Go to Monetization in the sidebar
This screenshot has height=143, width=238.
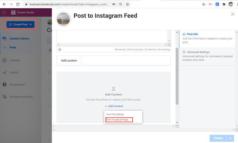(x=17, y=84)
